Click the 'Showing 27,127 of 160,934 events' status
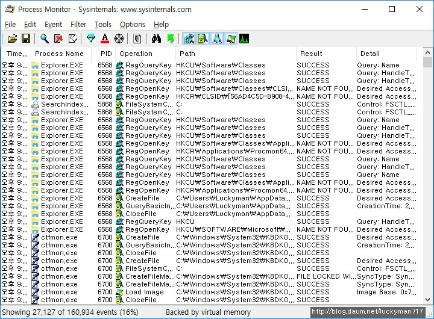The width and height of the screenshot is (434, 319). 71,312
